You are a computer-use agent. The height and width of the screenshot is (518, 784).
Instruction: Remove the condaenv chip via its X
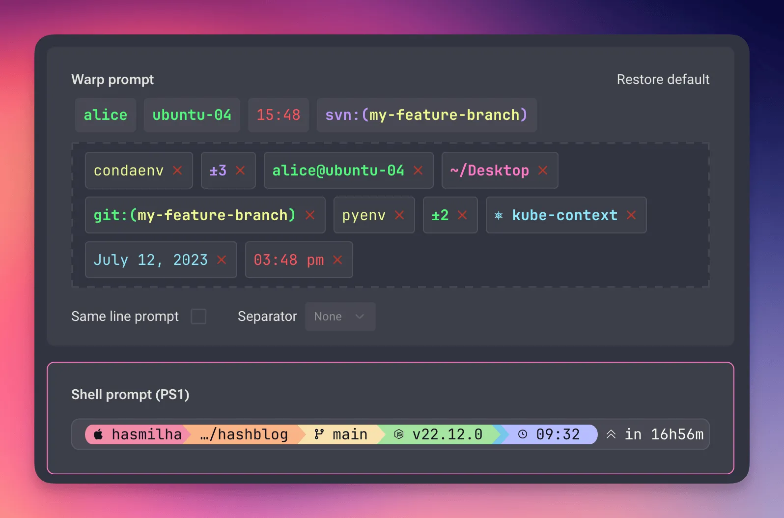(177, 171)
